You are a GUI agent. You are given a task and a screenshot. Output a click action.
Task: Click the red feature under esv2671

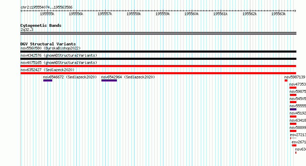[x=294, y=145]
